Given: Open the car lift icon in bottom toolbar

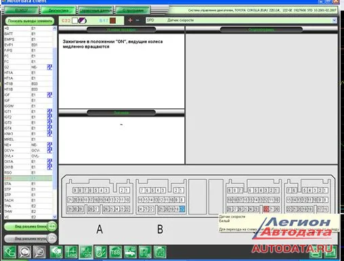Looking at the screenshot, I should click(x=130, y=252).
